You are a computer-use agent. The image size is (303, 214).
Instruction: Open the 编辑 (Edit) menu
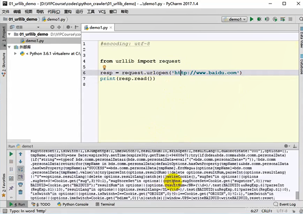[17, 12]
